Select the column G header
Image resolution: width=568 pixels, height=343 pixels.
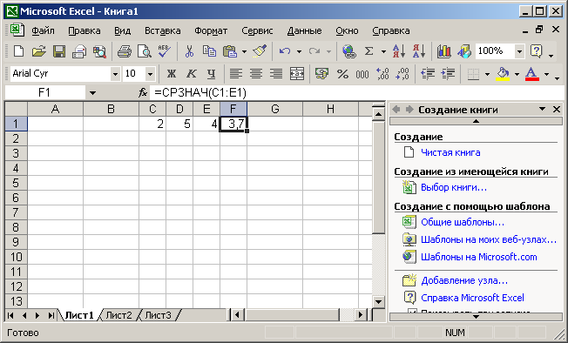(x=275, y=109)
